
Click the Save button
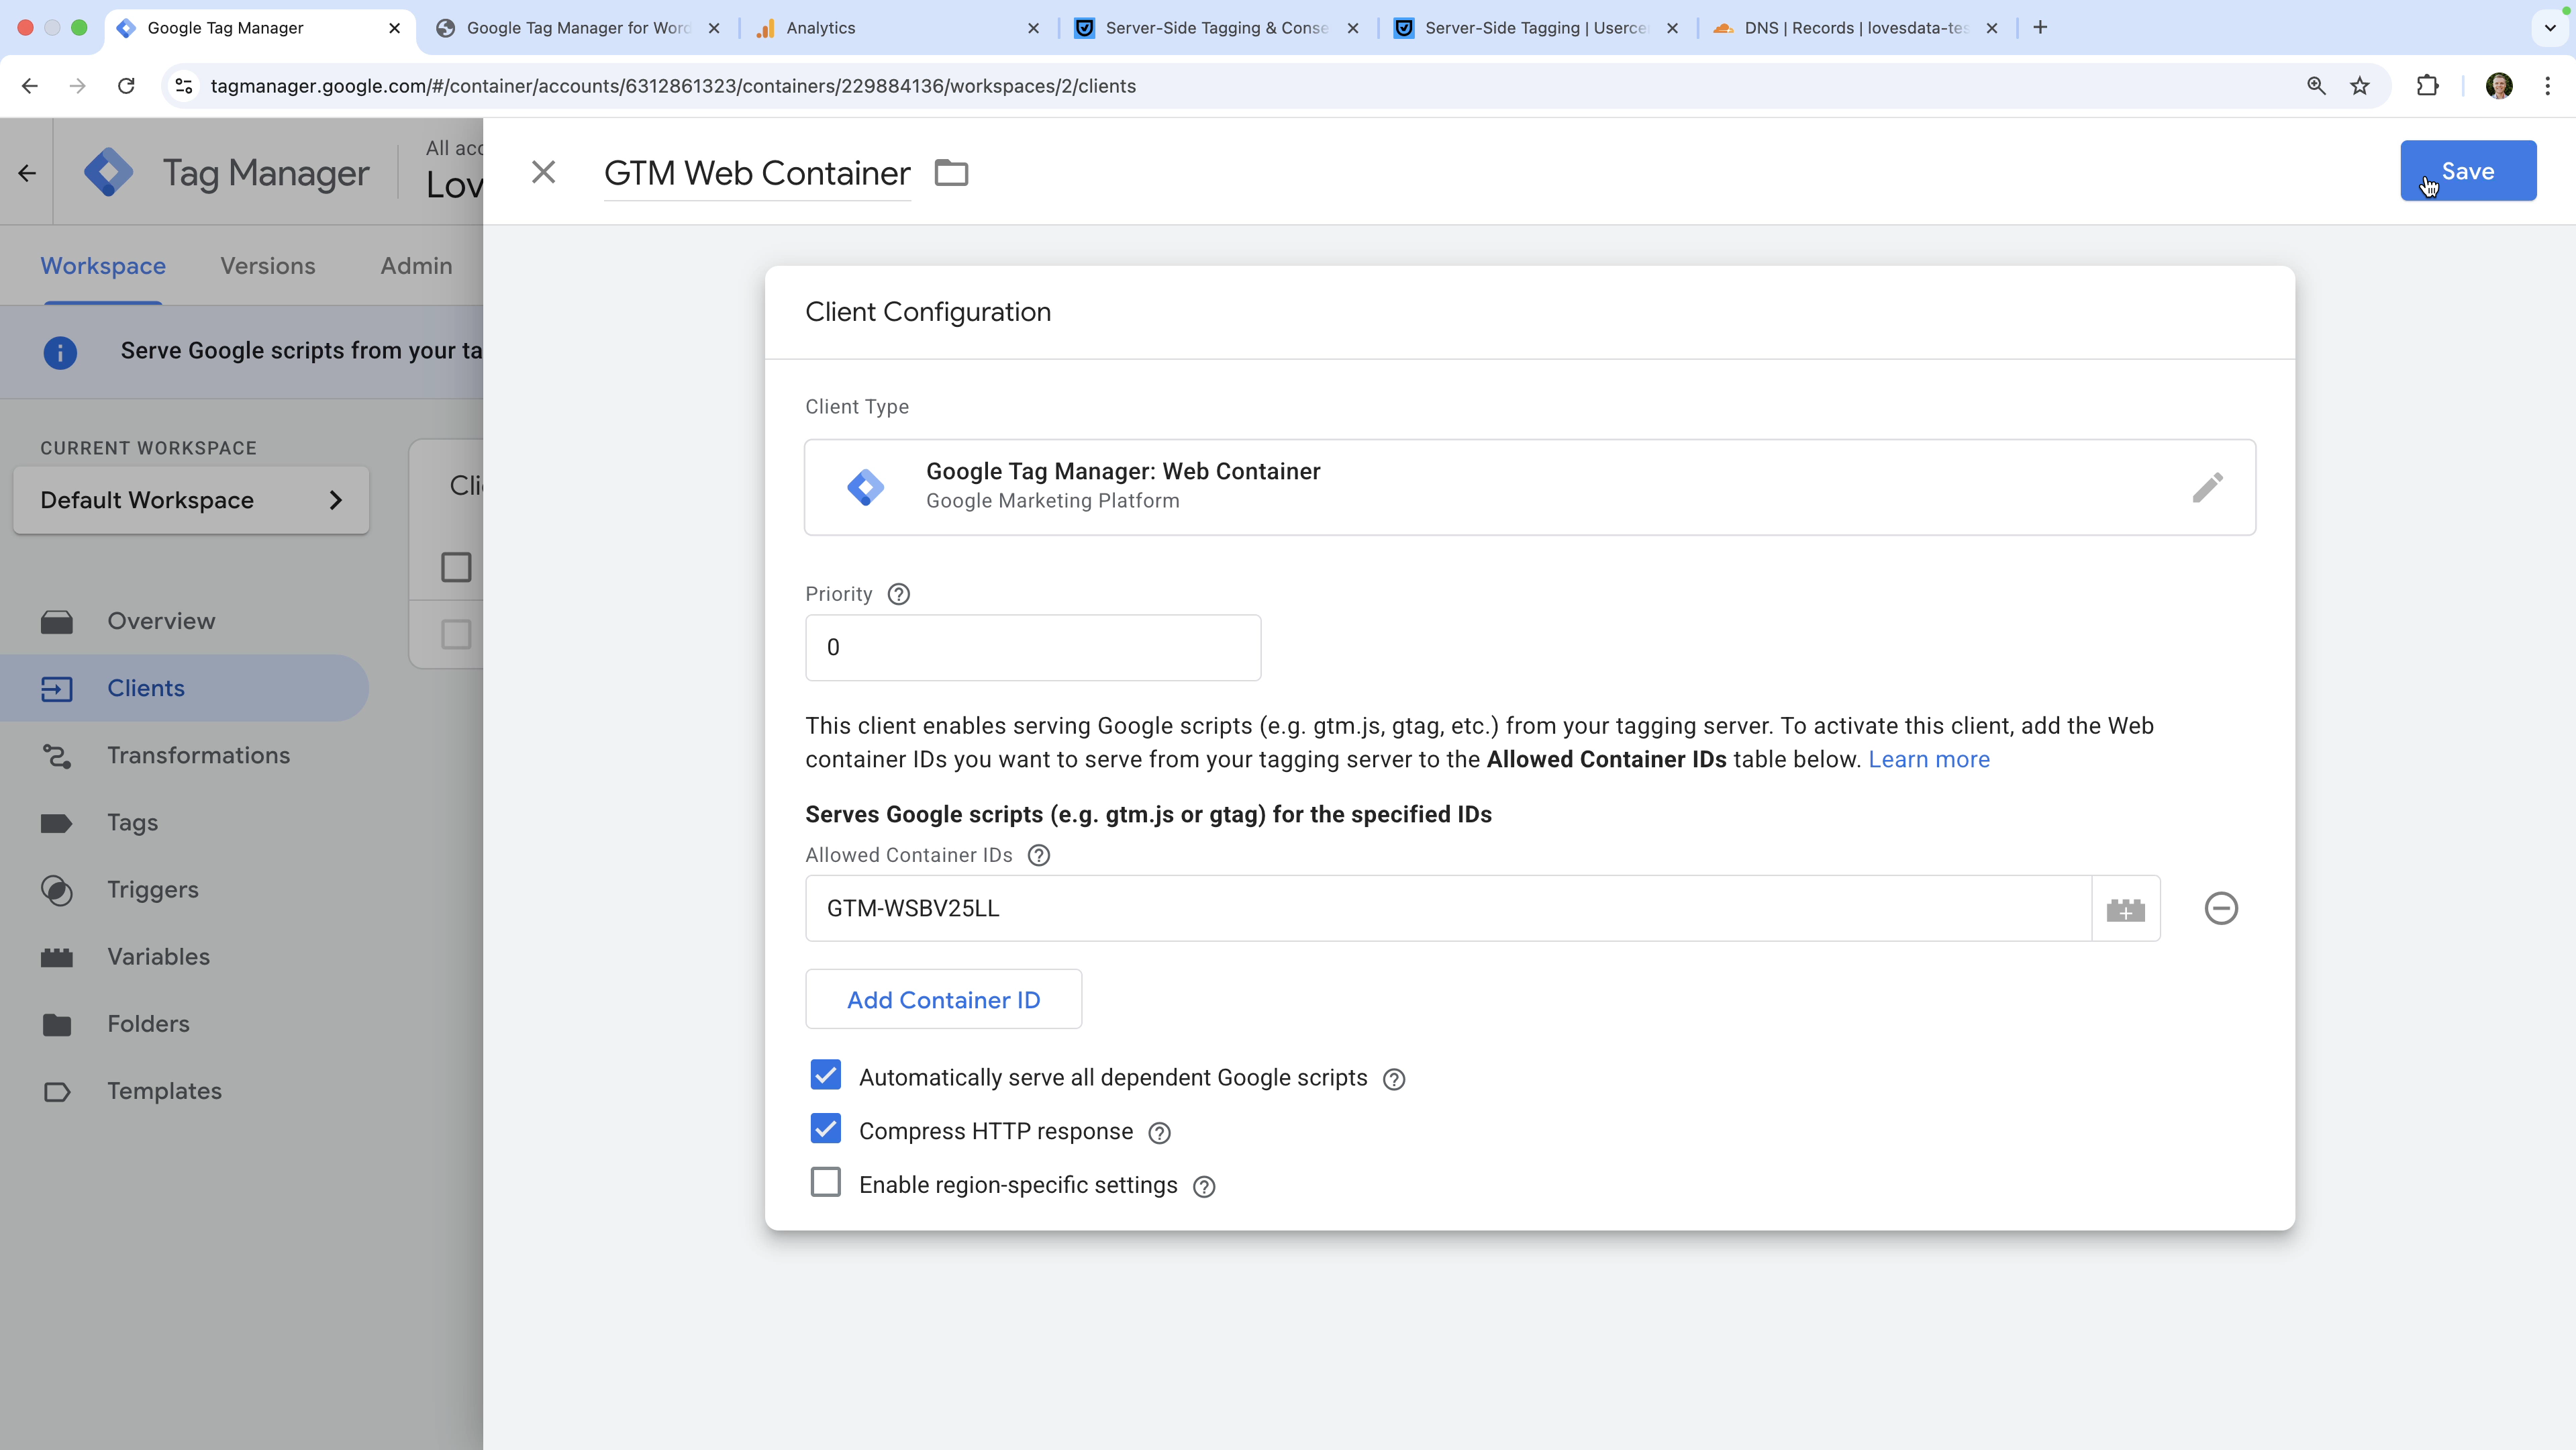pos(2467,171)
